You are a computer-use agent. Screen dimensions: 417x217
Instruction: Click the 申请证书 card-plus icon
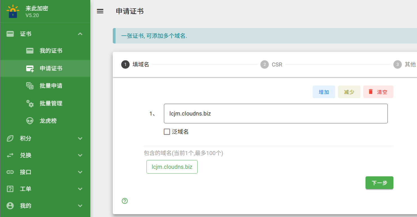click(x=30, y=68)
